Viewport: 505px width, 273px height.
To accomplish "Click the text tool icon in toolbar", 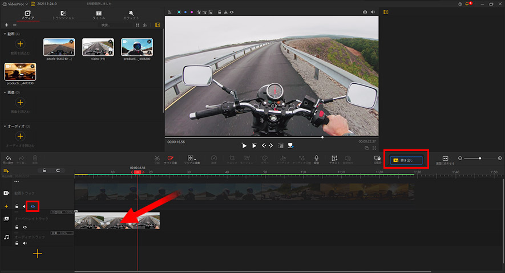I will (x=334, y=158).
